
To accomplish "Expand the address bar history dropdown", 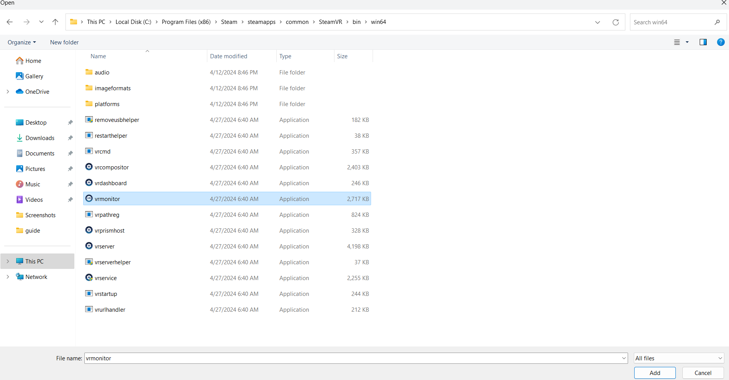I will coord(598,22).
